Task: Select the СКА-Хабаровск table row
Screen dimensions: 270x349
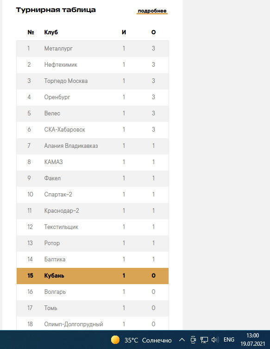Action: click(93, 129)
